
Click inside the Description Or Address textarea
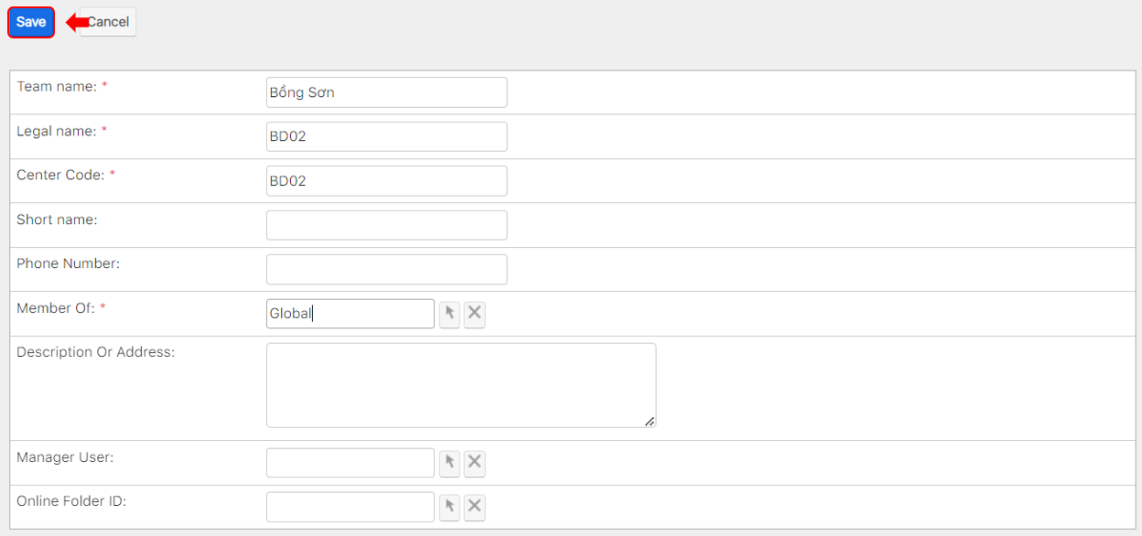tap(460, 384)
